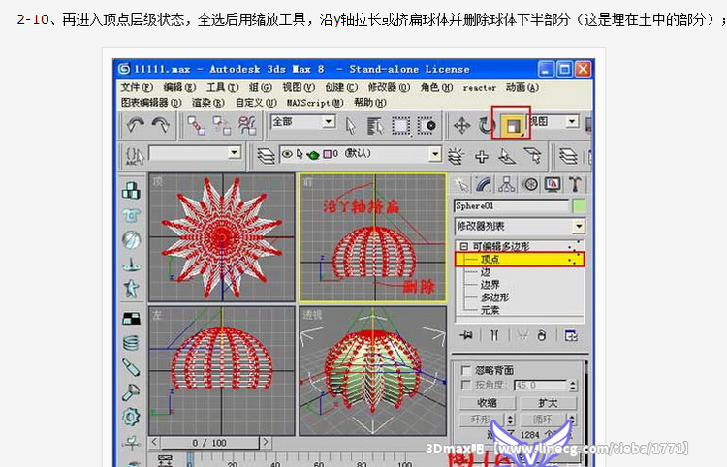Click Add Selection to Current Layer plus icon
Screen dimensions: 727x467
pos(482,157)
